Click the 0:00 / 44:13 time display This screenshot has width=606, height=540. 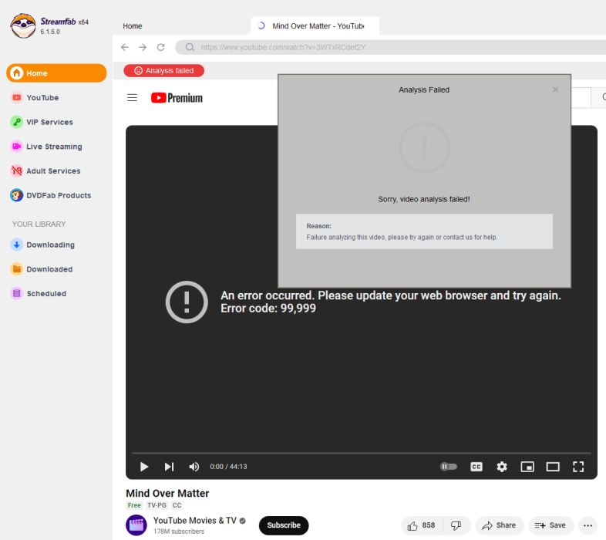(x=228, y=467)
